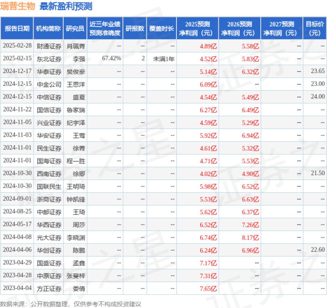Select 光大证券 institution cell

click(49, 237)
